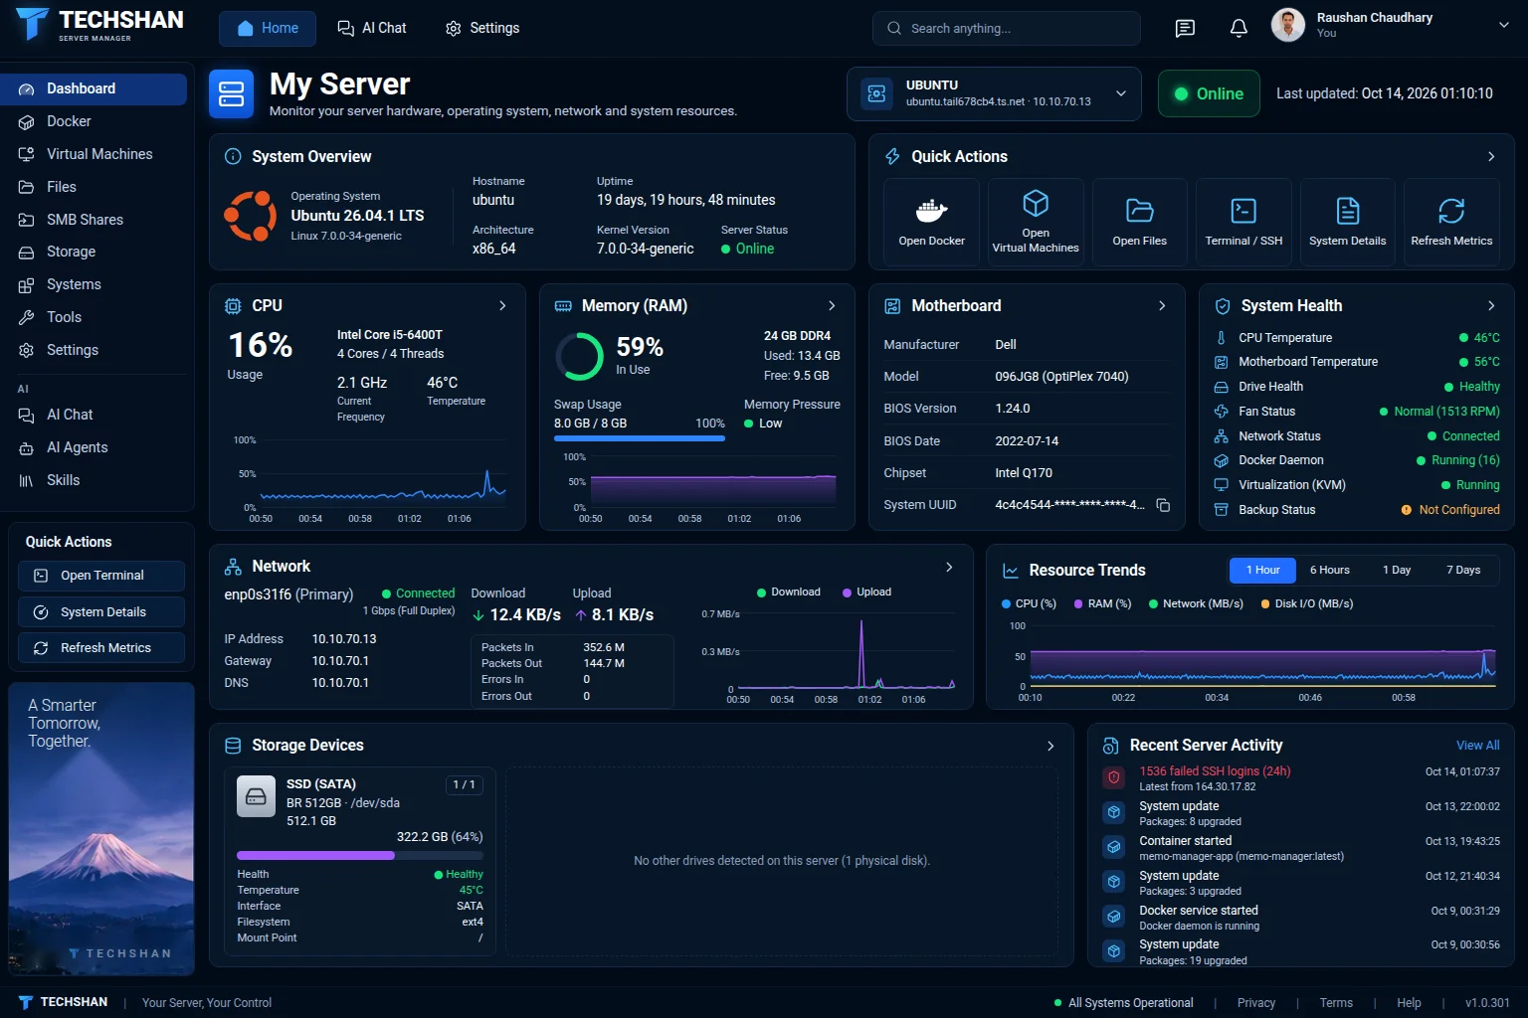
Task: Open Settings in the top navigation
Action: 482,29
